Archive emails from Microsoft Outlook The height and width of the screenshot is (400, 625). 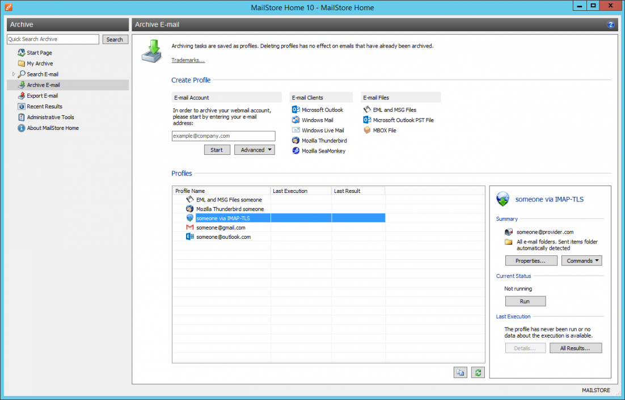322,110
